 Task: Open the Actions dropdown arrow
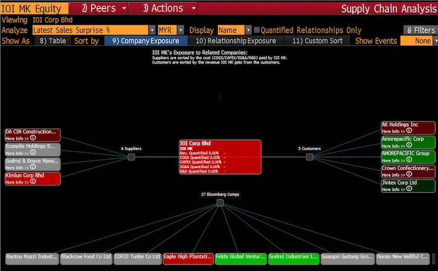coord(193,9)
